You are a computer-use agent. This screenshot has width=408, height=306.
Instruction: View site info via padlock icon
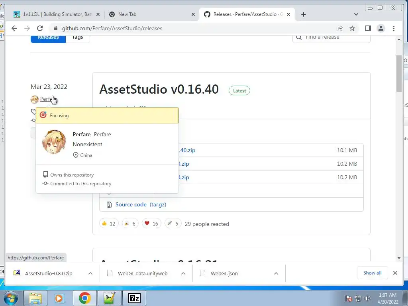(55, 28)
